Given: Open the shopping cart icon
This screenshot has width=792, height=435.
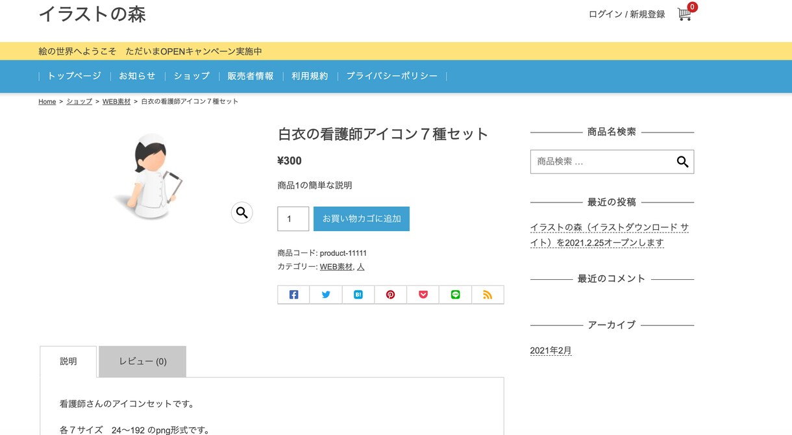Looking at the screenshot, I should [684, 14].
